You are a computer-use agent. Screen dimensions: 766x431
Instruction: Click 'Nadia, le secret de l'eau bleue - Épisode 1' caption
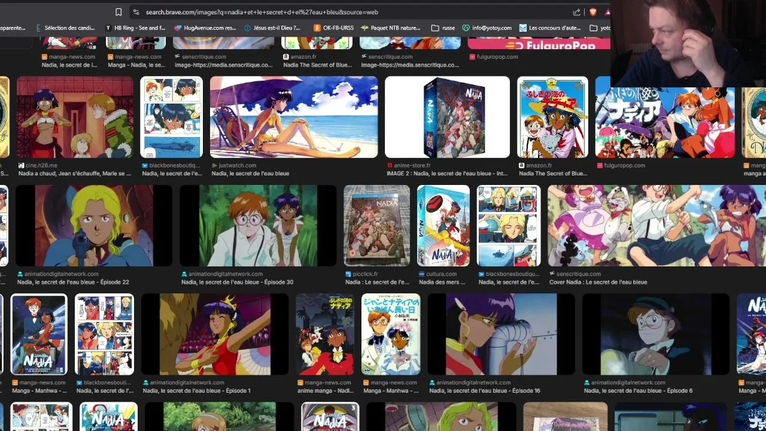tap(196, 390)
